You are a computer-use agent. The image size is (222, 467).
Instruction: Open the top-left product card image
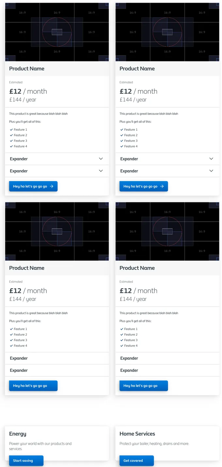click(x=57, y=32)
